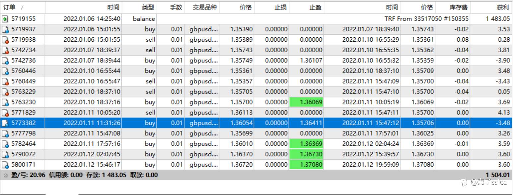Click the profit value '-3.90'
Screen dimensions: 513x195
(502, 60)
